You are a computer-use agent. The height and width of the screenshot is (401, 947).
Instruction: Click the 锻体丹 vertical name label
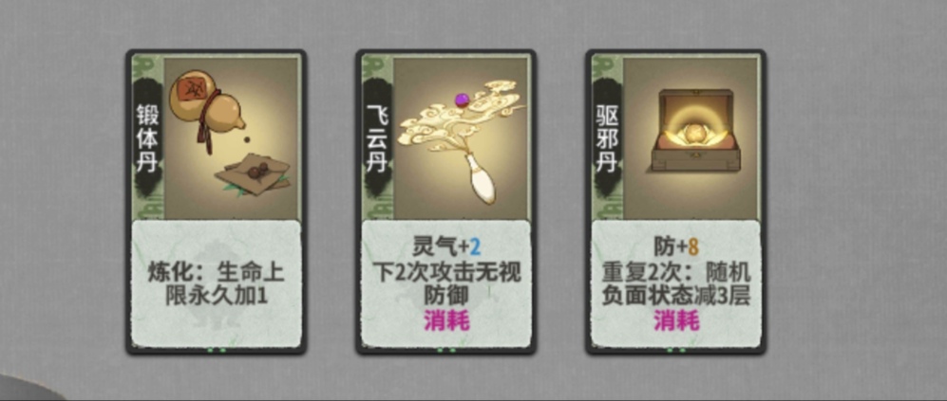(147, 138)
